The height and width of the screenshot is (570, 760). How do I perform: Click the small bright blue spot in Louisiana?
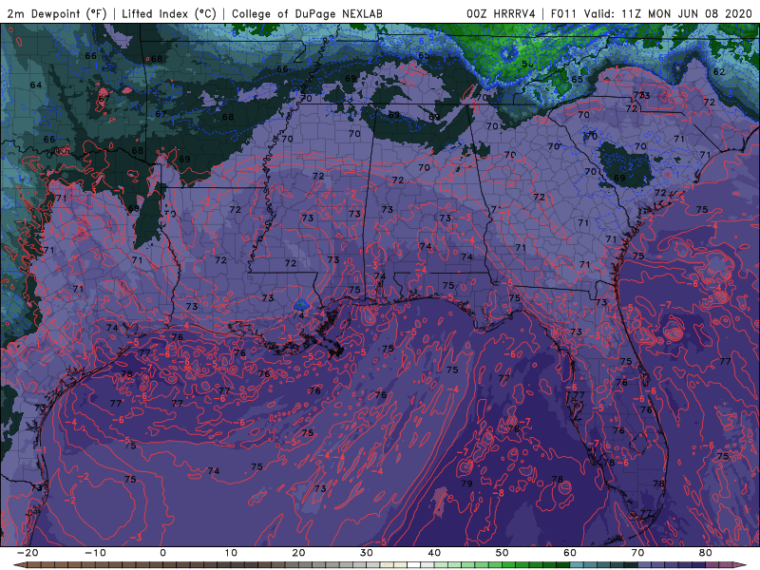pyautogui.click(x=301, y=305)
